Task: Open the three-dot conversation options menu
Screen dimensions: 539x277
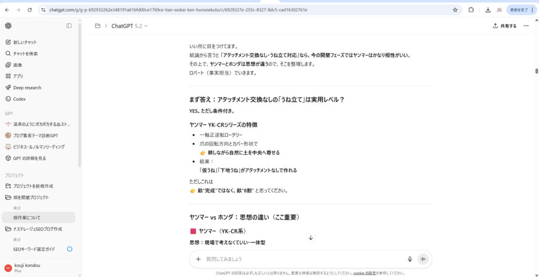Action: [526, 26]
